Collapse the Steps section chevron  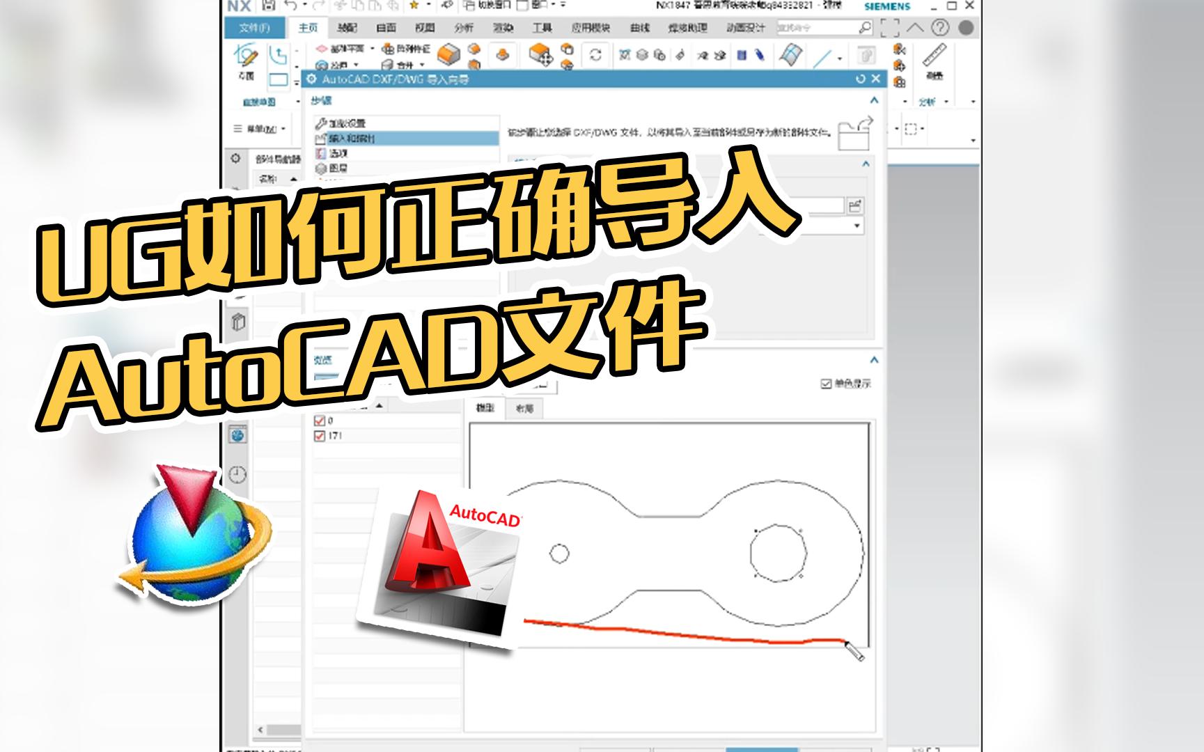(x=874, y=100)
